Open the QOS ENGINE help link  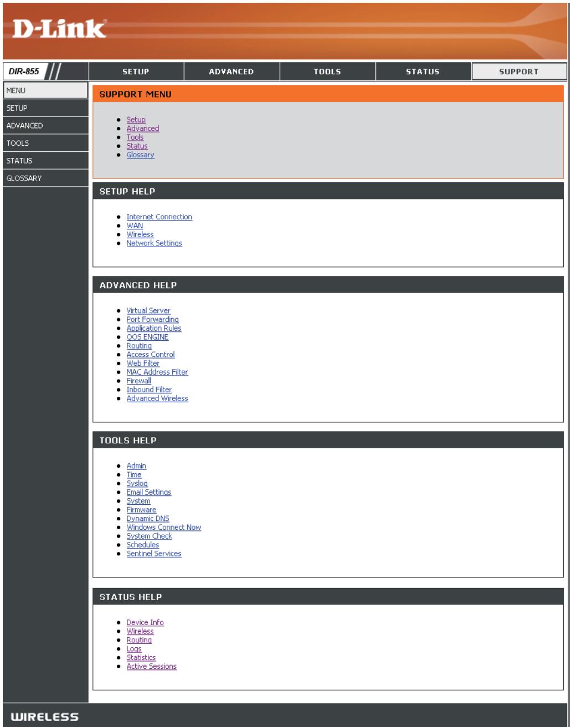147,337
